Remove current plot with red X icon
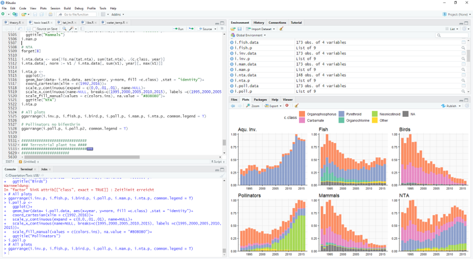This screenshot has height=259, width=473. 287,106
